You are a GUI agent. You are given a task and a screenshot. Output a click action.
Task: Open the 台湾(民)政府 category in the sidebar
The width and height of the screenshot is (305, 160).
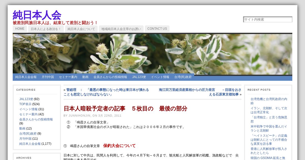[28, 134]
